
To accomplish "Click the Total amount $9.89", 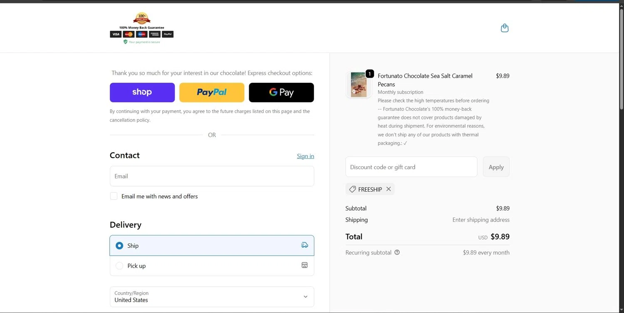I will (500, 237).
